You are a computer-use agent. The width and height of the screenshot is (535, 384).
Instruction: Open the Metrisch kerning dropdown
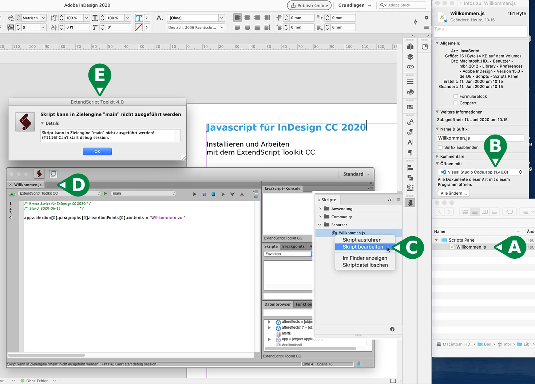pyautogui.click(x=43, y=18)
